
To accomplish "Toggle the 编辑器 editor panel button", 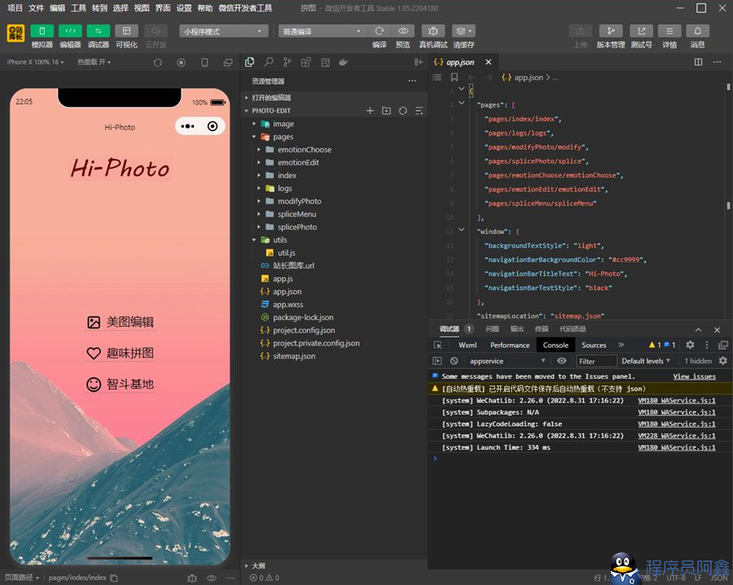I will (70, 31).
